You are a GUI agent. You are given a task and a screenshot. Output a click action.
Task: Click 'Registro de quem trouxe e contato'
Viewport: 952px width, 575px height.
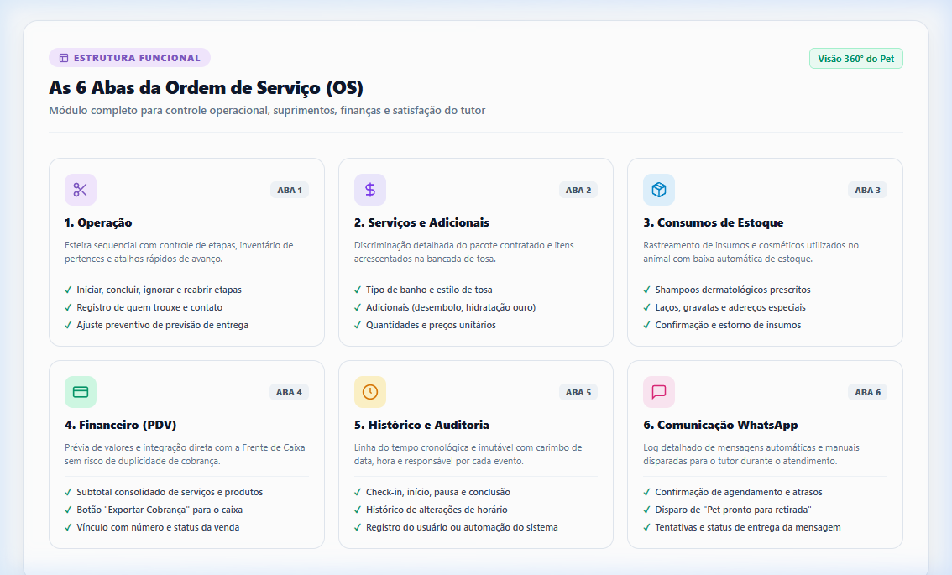pos(149,308)
